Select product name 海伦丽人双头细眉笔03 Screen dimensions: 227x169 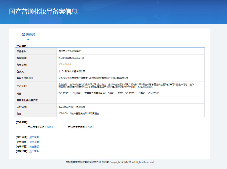coord(70,51)
